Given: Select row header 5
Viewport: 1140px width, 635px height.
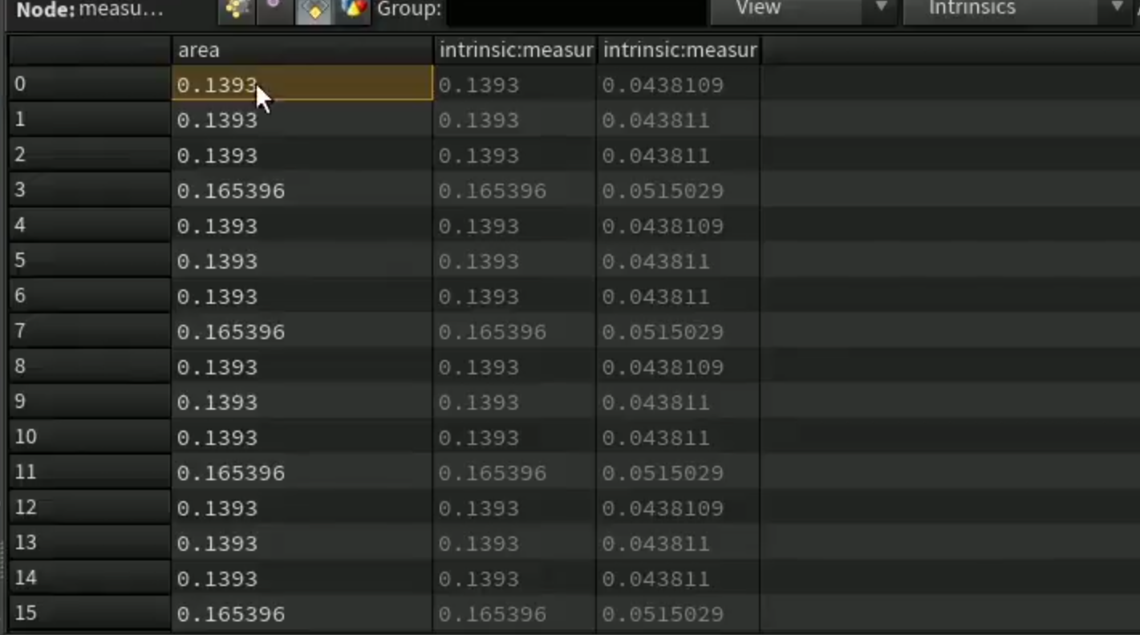Looking at the screenshot, I should (90, 260).
